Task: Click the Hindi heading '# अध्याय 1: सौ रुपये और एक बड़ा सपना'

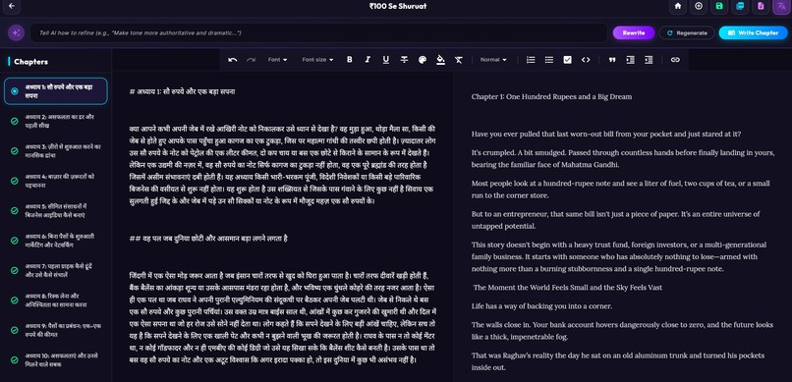Action: tap(183, 92)
